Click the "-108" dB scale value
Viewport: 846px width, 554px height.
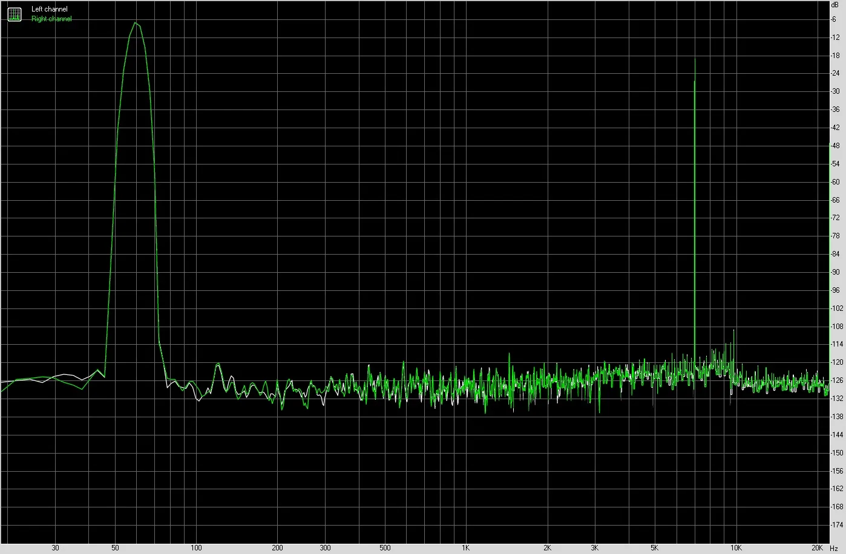tap(837, 327)
